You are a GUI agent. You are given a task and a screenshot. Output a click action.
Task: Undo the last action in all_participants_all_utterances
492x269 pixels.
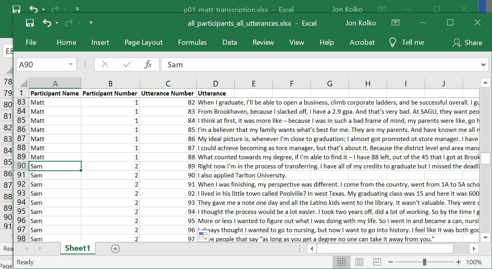(47, 23)
